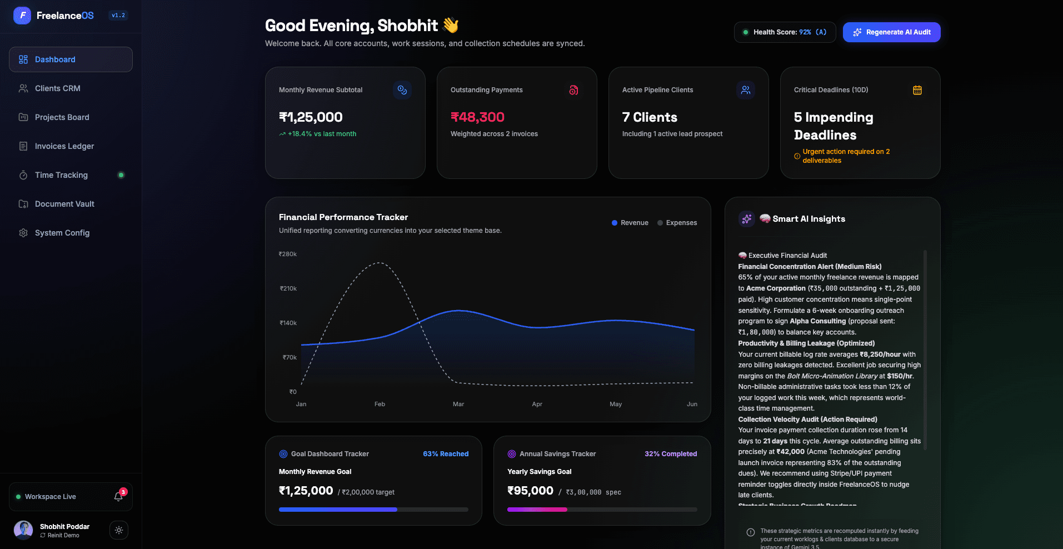Click the AI Insights panel scrollbar
This screenshot has height=549, width=1063.
(925, 350)
